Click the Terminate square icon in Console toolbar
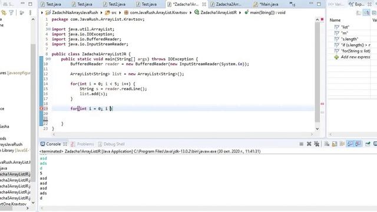The image size is (377, 212). pos(301,144)
